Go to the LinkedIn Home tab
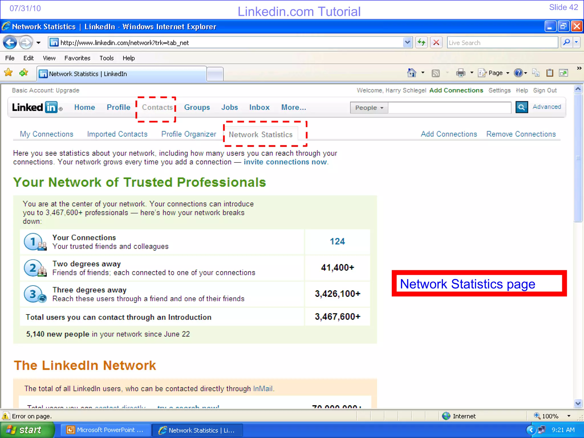The image size is (584, 438). tap(84, 107)
